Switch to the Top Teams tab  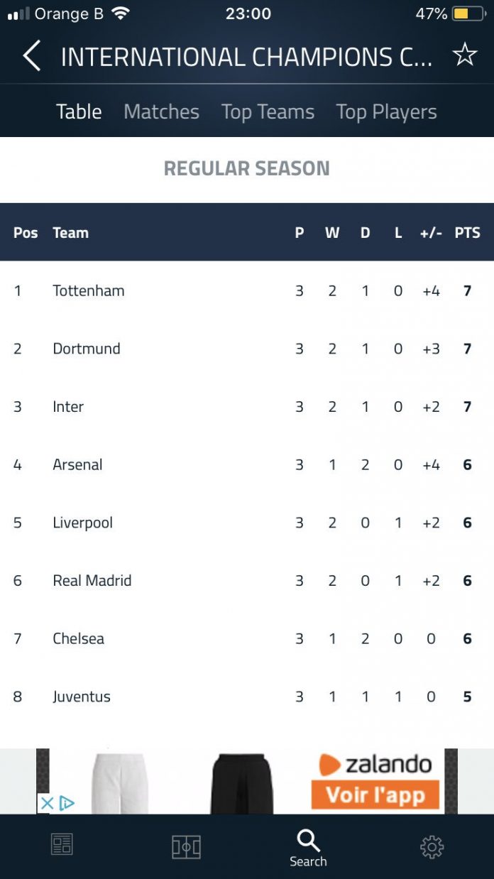tap(268, 111)
